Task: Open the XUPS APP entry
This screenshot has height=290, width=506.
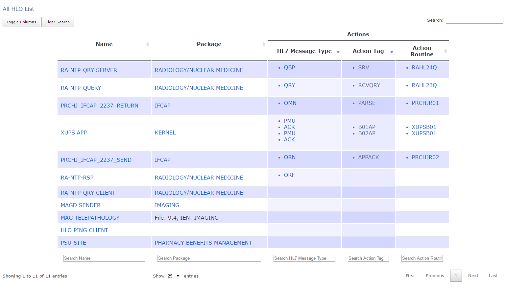Action: [74, 133]
